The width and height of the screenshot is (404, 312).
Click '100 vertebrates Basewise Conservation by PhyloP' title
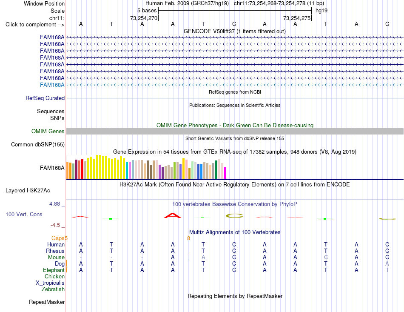point(235,204)
